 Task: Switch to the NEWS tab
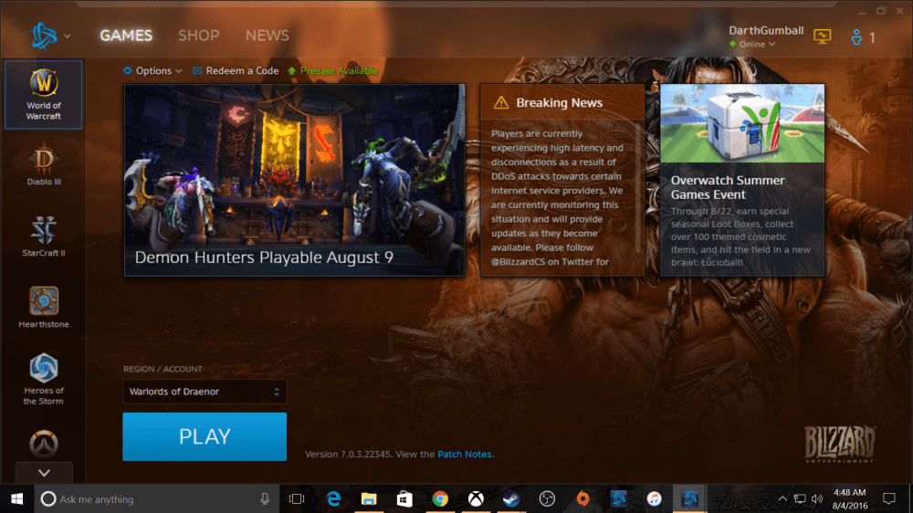point(267,36)
